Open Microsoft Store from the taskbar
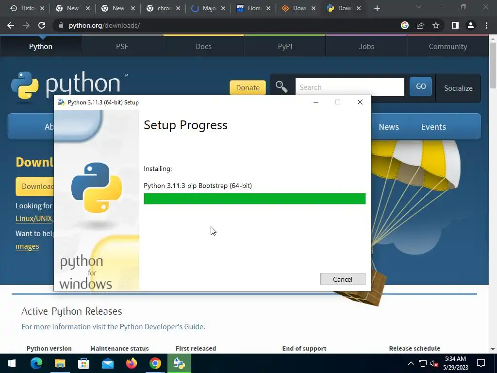The height and width of the screenshot is (373, 497). (x=83, y=363)
